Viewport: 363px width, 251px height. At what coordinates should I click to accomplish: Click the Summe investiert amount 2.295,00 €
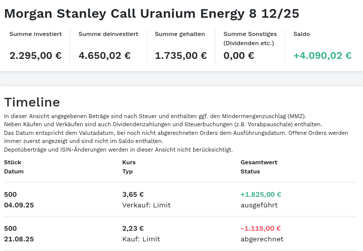click(35, 56)
